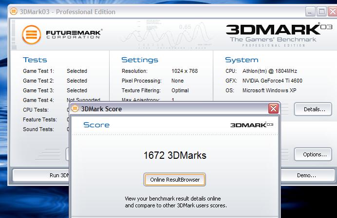This screenshot has height=218, width=337.
Task: Click Game Test 3 label
Action: pyautogui.click(x=38, y=90)
